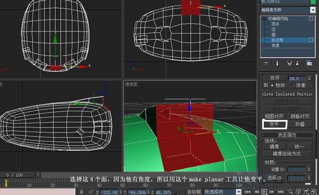Click the Zoom Extents viewport icon

coord(306,192)
